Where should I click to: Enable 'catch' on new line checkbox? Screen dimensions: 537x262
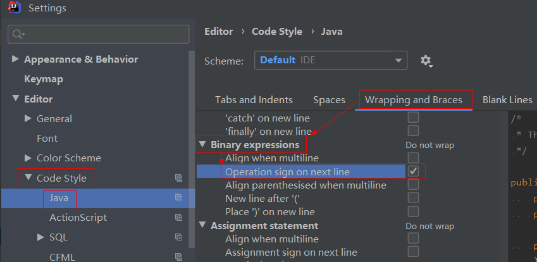point(414,118)
